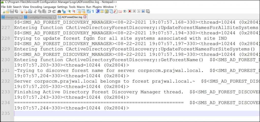Close the ADForestDisc.log tab
The width and height of the screenshot is (260, 122).
pos(85,17)
